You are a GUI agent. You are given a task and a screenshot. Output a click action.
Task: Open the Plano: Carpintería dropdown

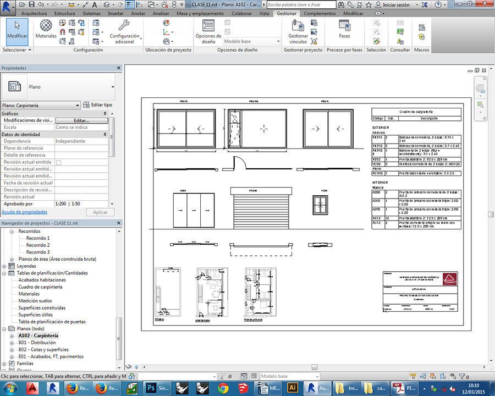click(78, 105)
